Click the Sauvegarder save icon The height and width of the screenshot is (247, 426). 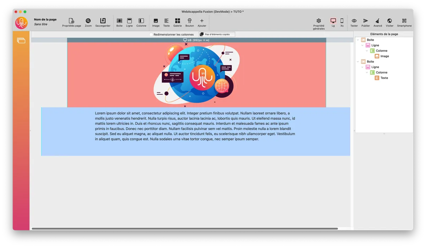pos(103,21)
